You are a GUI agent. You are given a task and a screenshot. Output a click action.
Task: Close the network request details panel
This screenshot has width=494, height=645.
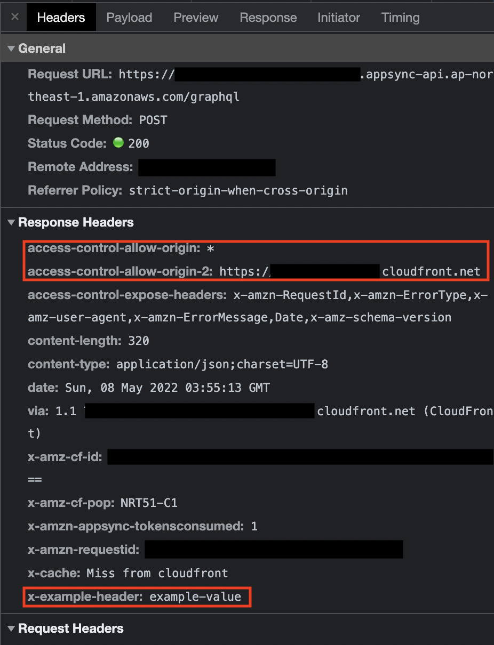click(14, 17)
